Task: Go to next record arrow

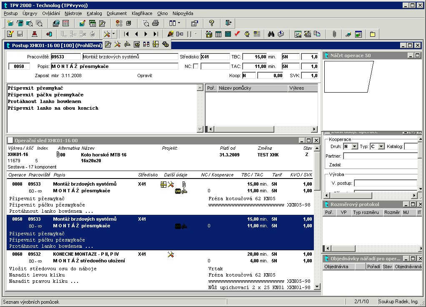Action: pyautogui.click(x=146, y=34)
